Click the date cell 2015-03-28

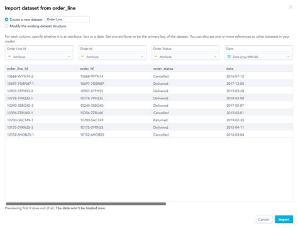coord(235,91)
